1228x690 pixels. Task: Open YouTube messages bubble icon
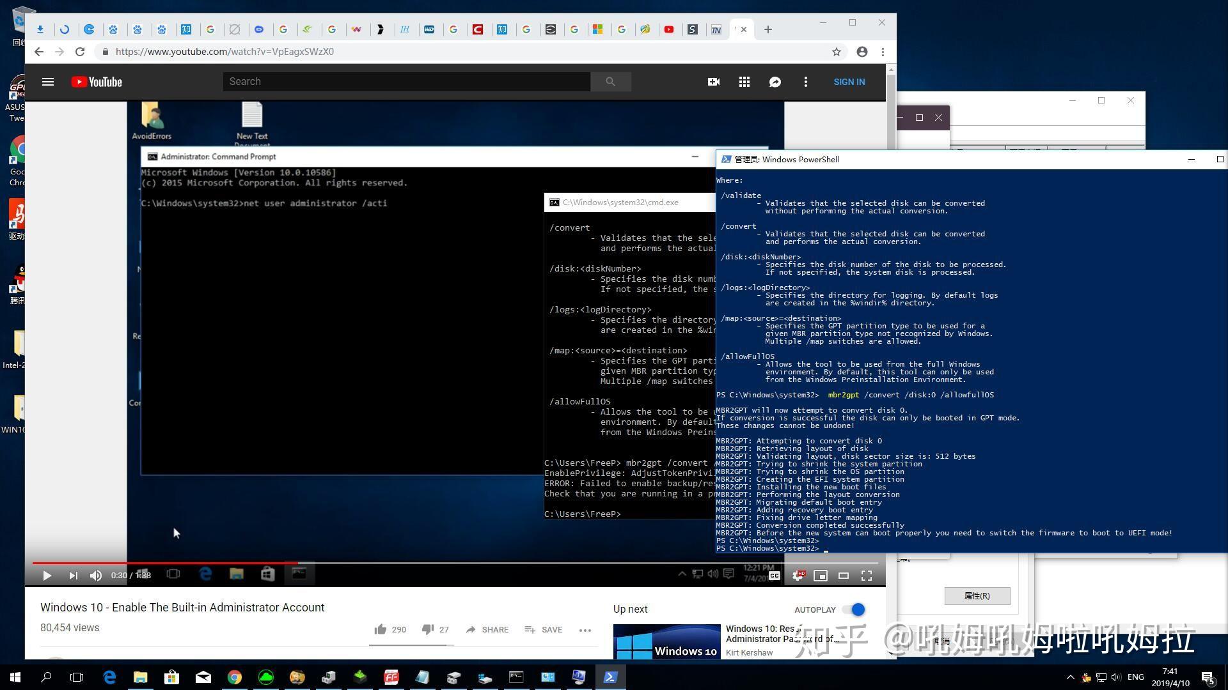tap(775, 82)
